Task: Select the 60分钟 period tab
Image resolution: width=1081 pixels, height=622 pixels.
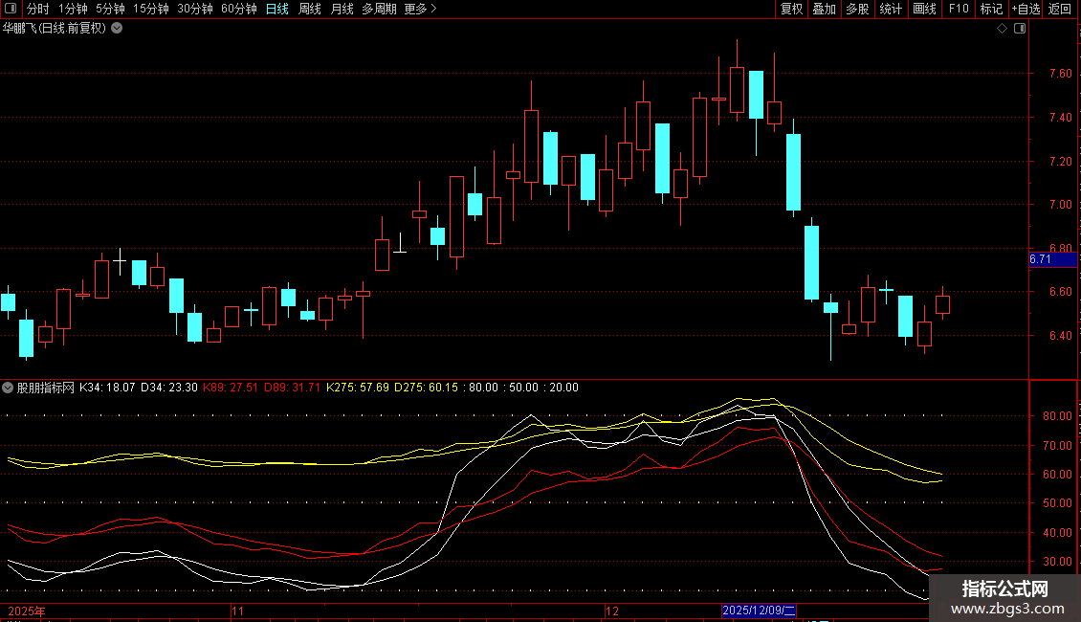Action: point(239,9)
